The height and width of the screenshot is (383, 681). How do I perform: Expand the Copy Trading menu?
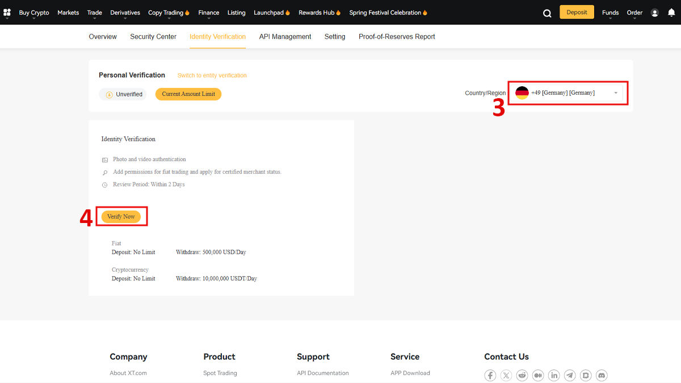pyautogui.click(x=169, y=13)
